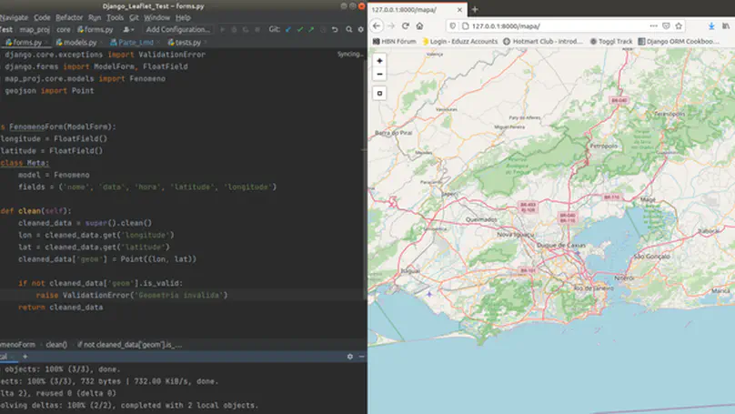Click browser back arrow button

pyautogui.click(x=377, y=25)
